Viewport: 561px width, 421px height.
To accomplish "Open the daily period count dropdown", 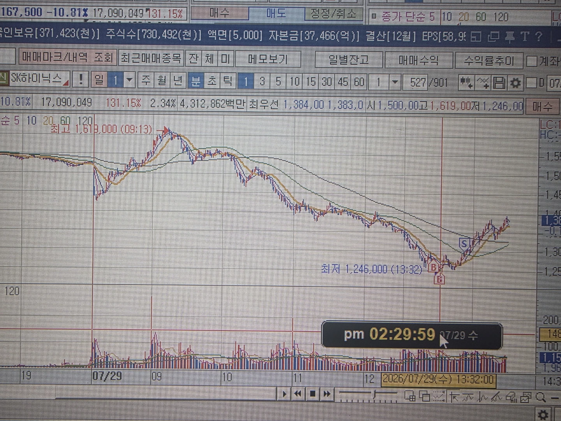I will click(129, 80).
